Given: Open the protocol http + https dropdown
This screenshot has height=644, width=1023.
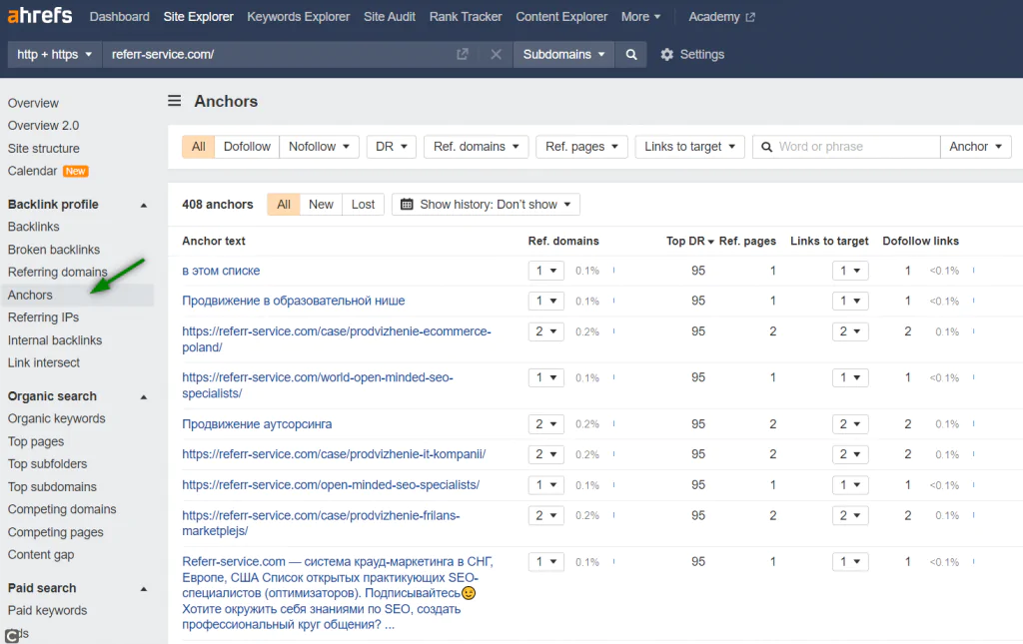Looking at the screenshot, I should (x=54, y=54).
